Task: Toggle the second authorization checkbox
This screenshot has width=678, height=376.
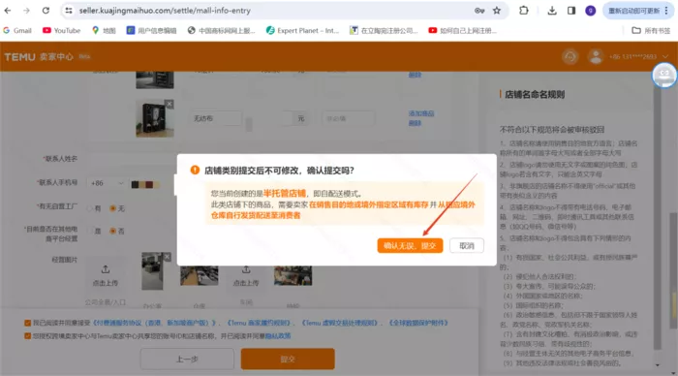Action: pos(28,335)
